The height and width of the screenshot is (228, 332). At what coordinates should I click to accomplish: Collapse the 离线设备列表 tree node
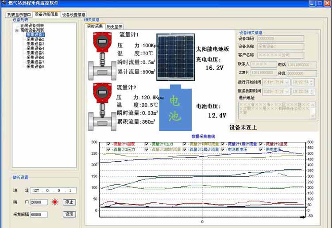point(17,30)
